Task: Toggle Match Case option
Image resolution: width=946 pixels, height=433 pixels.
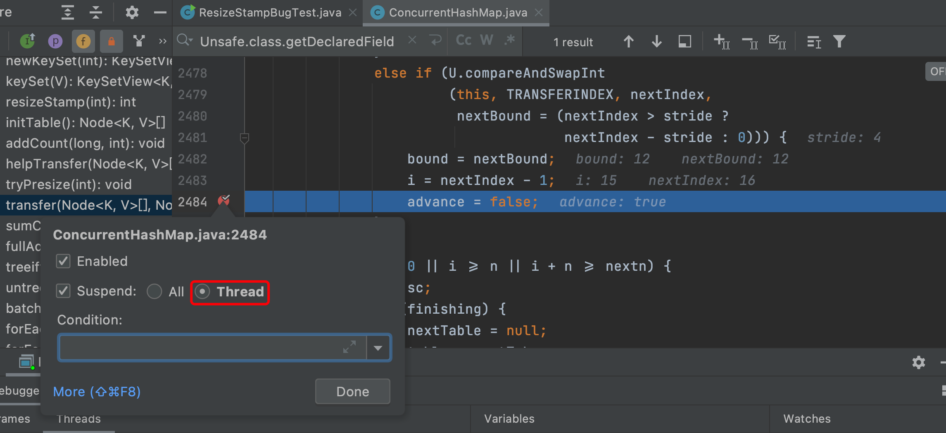Action: point(463,40)
